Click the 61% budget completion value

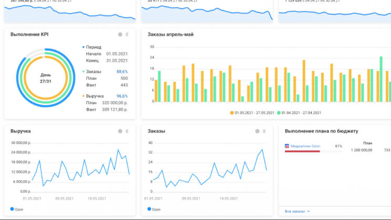point(339,146)
